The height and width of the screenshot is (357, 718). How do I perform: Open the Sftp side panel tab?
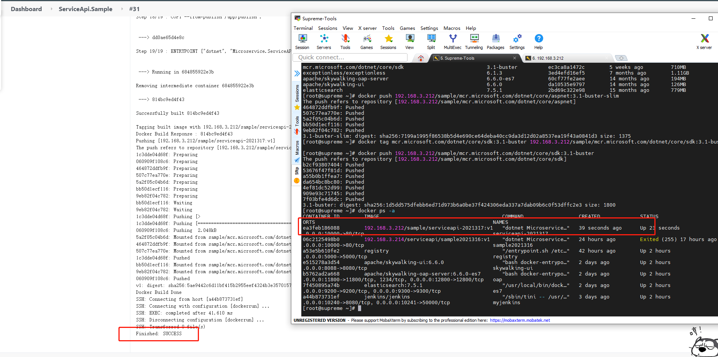297,175
